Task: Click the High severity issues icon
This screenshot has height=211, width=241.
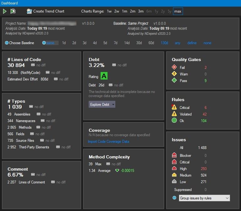Action: [174, 168]
